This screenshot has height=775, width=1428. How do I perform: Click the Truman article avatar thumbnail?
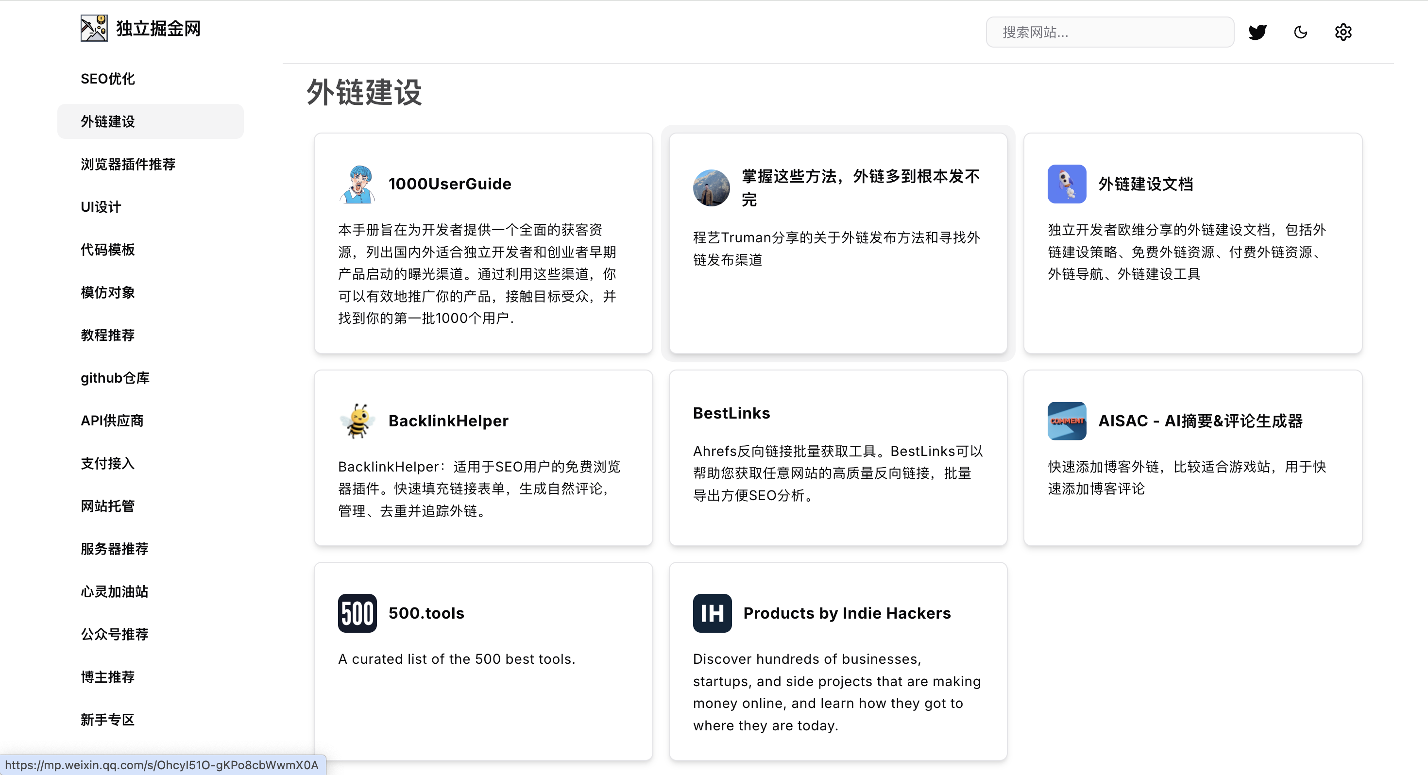pos(711,188)
